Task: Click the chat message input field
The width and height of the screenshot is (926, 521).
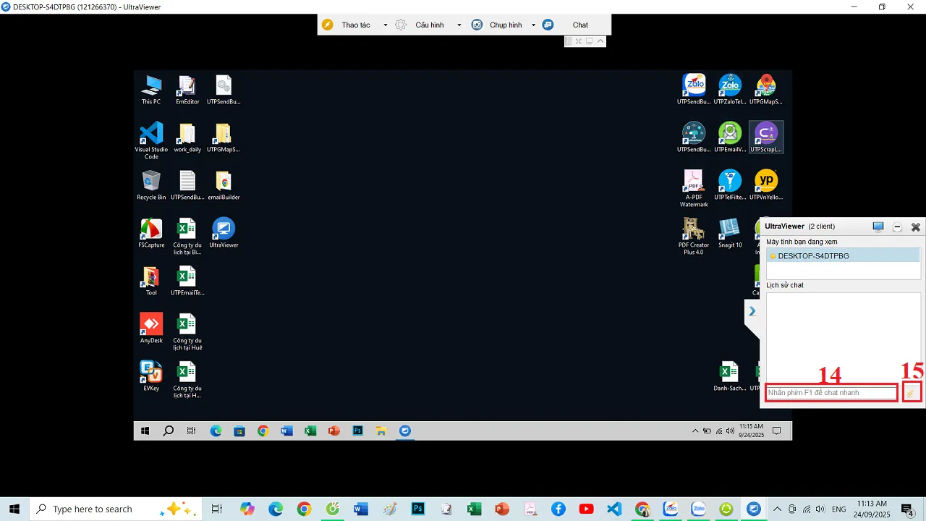Action: (x=831, y=393)
